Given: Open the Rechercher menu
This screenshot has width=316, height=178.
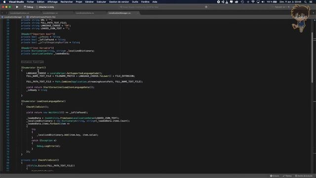Looking at the screenshot, I should [67, 2].
